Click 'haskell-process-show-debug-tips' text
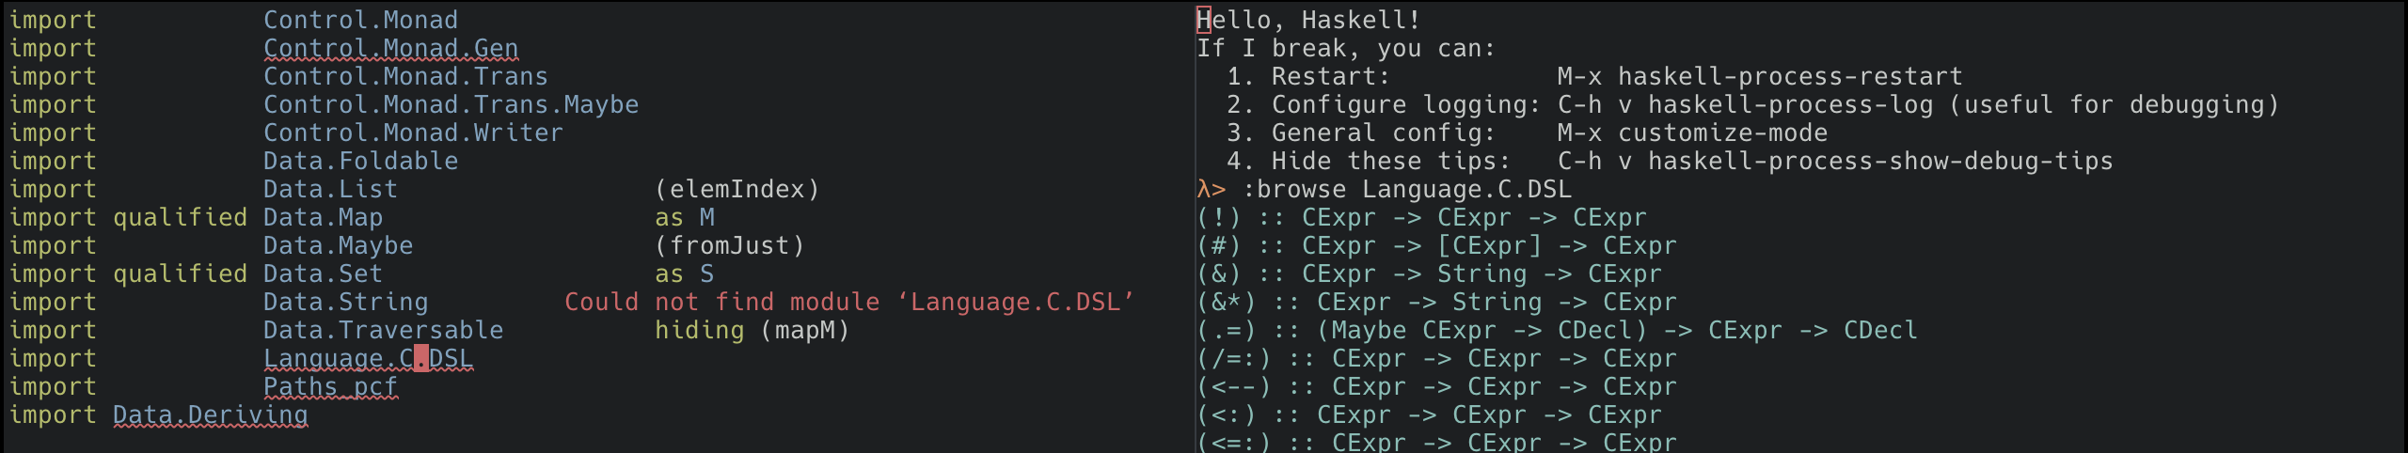Image resolution: width=2408 pixels, height=453 pixels. coord(1879,161)
